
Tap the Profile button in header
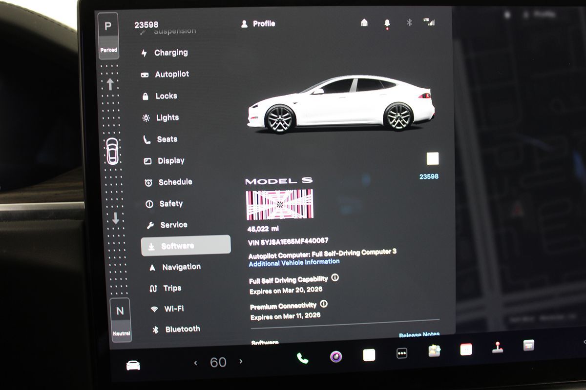click(x=258, y=23)
